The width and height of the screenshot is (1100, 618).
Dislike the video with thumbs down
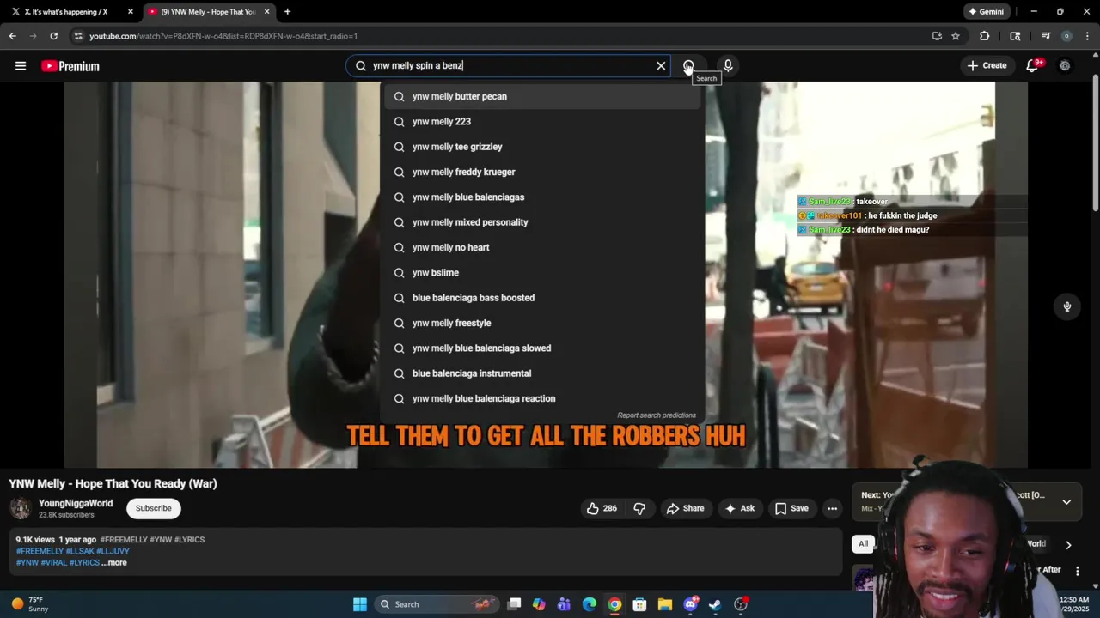pos(639,508)
